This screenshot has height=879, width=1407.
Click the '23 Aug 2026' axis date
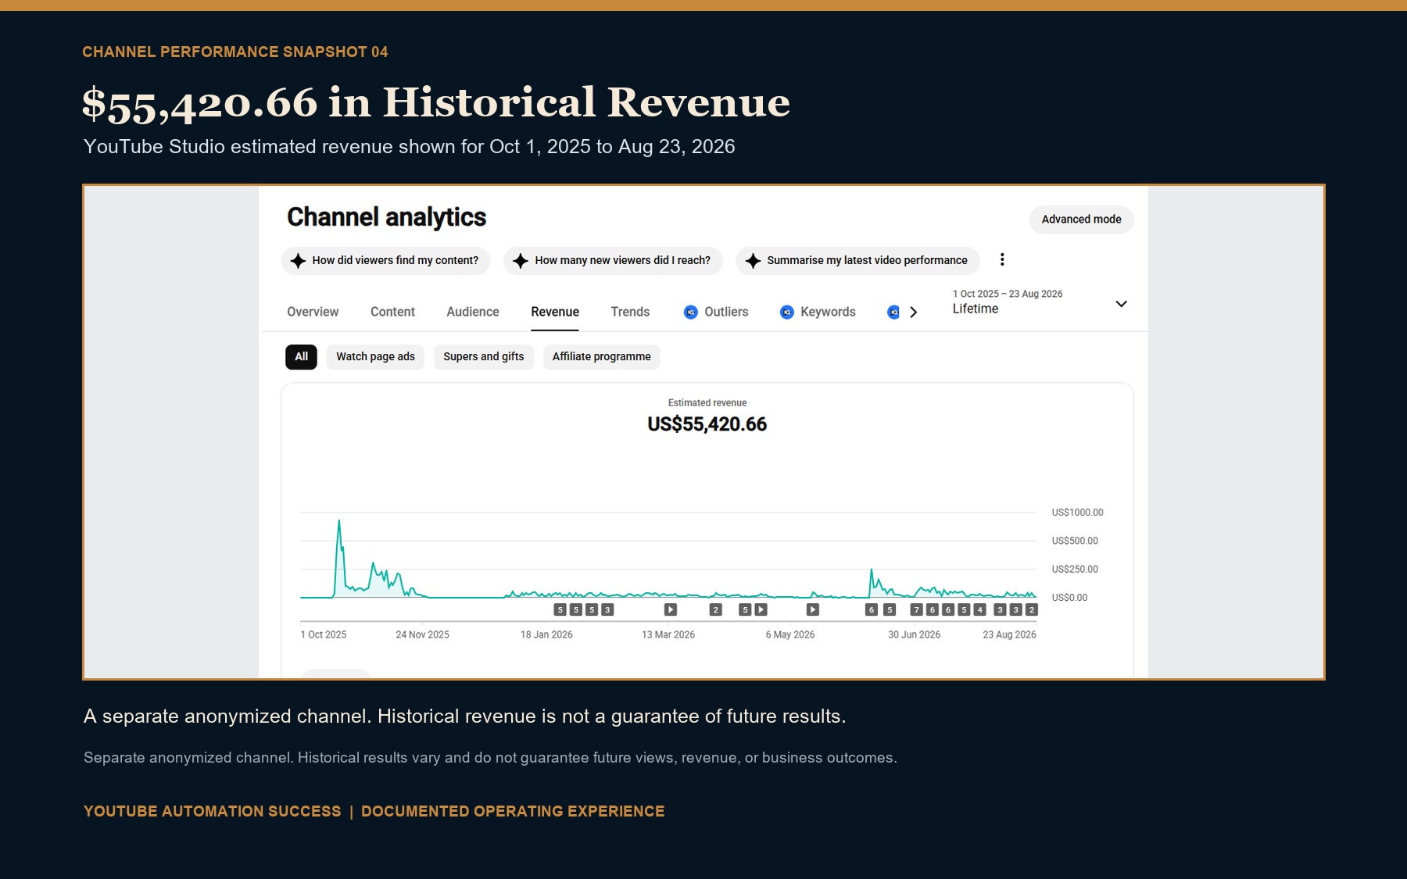pyautogui.click(x=1009, y=634)
